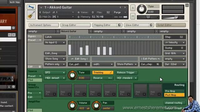Click the Edit_Song button
This screenshot has width=200, height=112.
click(x=55, y=53)
